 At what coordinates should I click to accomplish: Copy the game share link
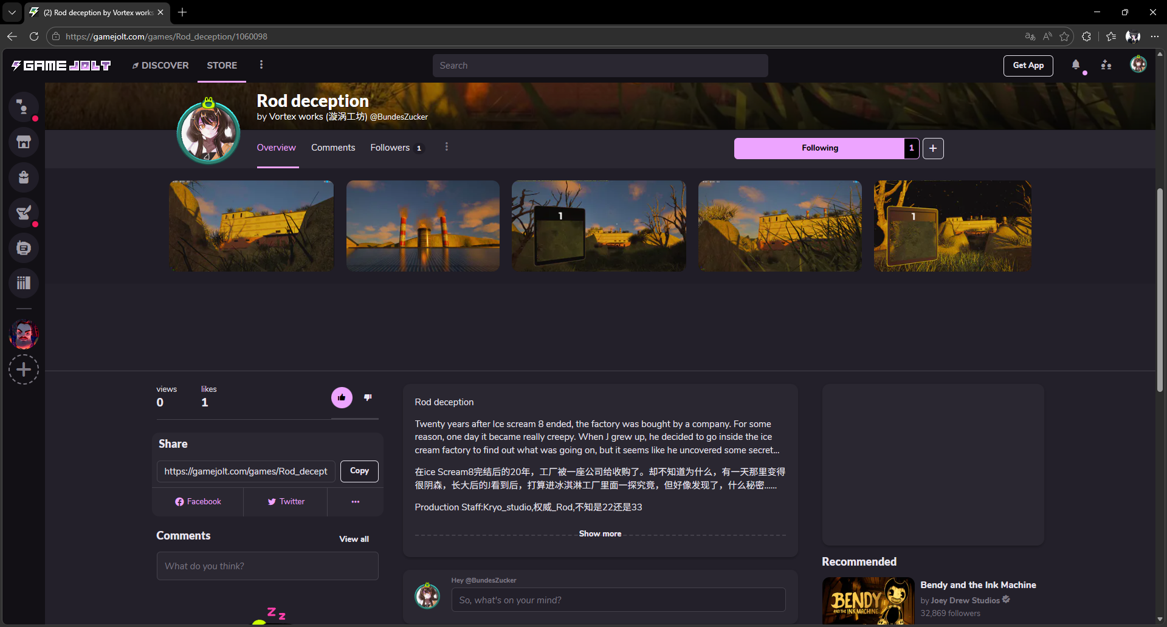[359, 471]
